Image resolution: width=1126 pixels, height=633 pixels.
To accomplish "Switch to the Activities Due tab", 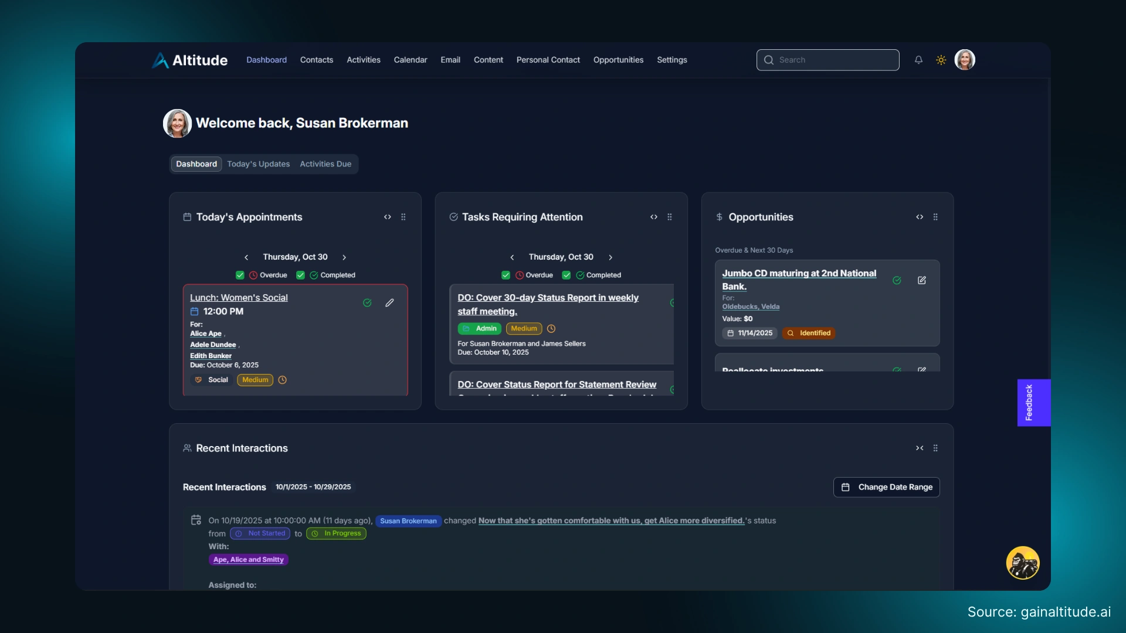I will point(325,164).
